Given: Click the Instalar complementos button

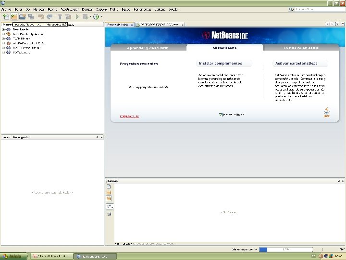Looking at the screenshot, I should [224, 63].
